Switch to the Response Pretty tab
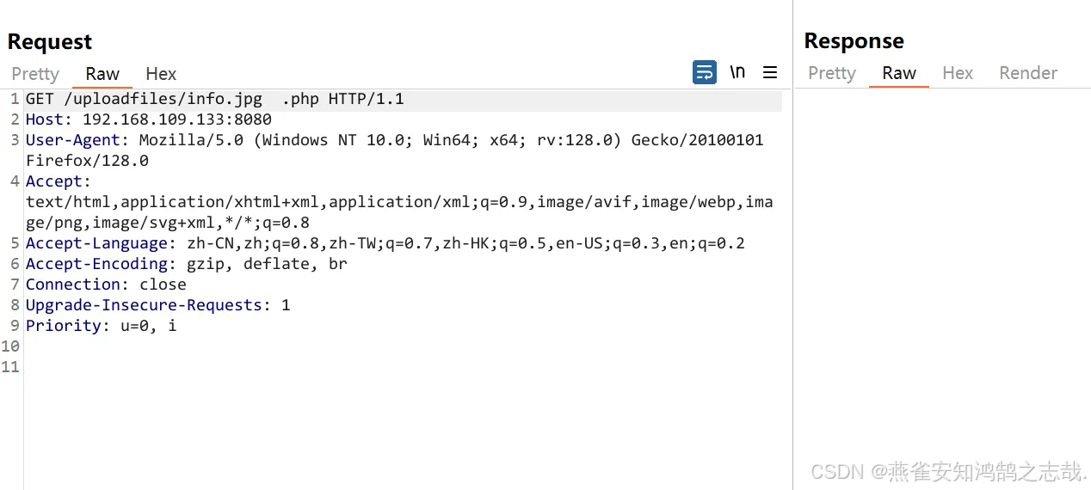Viewport: 1091px width, 490px height. click(831, 73)
